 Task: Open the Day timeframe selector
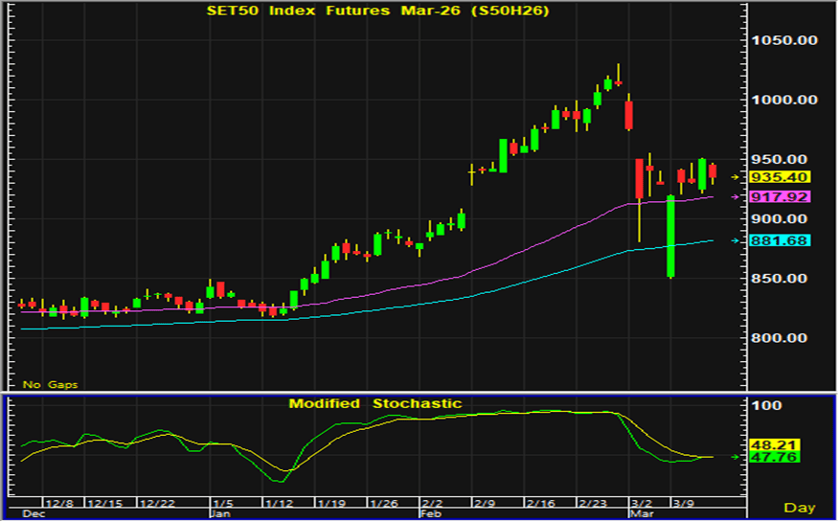[x=800, y=507]
